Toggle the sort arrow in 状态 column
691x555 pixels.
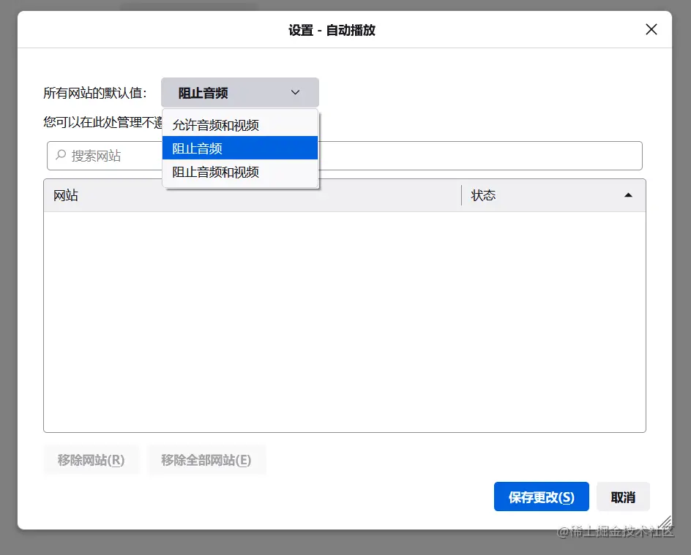coord(628,195)
